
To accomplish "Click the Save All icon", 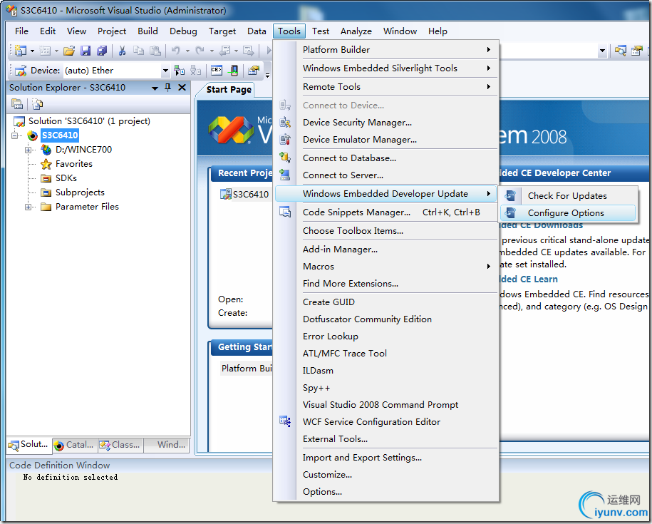I will pos(102,51).
